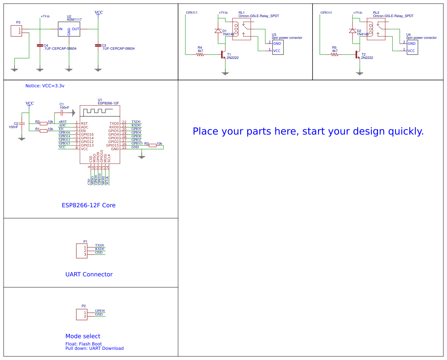
Task: Click the 'Float: Flash Boot' note
Action: (84, 344)
